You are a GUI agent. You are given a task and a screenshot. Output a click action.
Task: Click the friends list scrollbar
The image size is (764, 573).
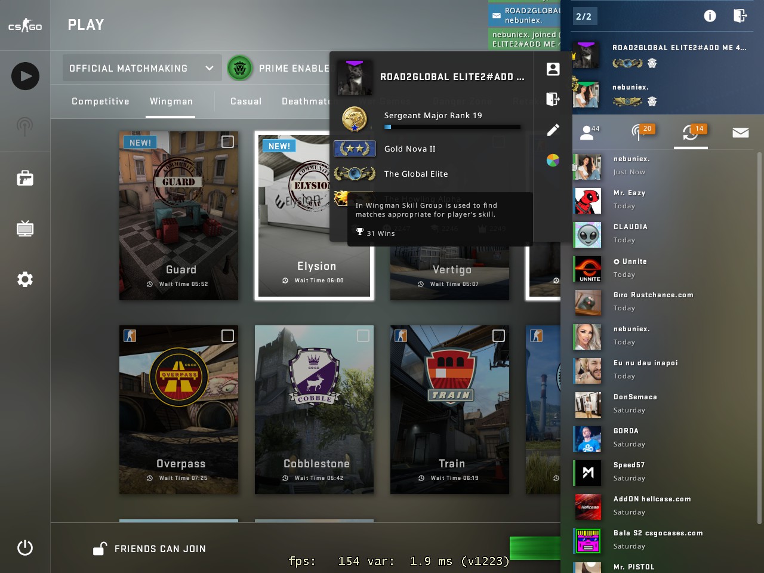[760, 337]
